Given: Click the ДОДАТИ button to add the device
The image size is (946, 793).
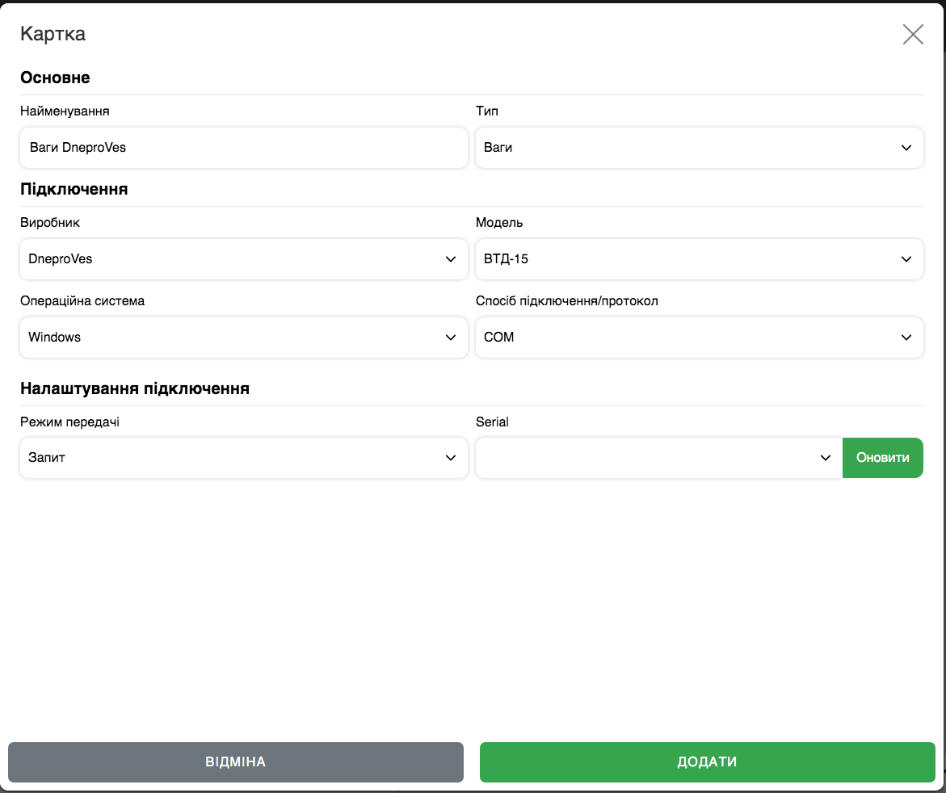Looking at the screenshot, I should (707, 762).
